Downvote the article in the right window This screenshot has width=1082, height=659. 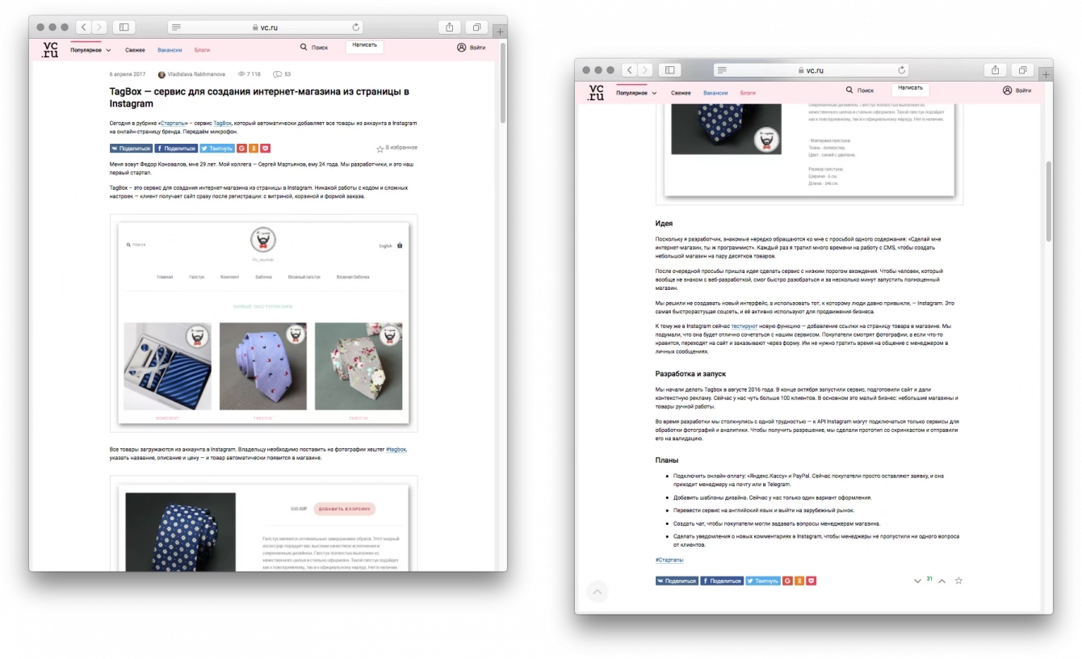917,581
